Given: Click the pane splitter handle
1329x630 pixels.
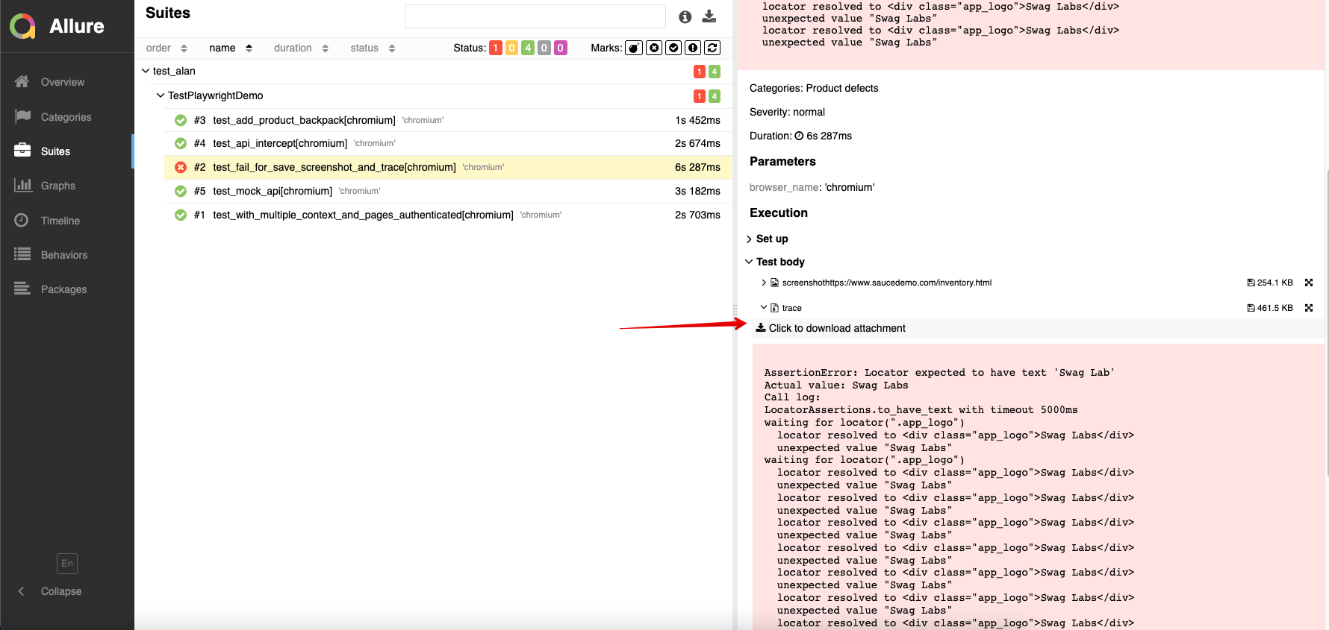Looking at the screenshot, I should point(735,312).
